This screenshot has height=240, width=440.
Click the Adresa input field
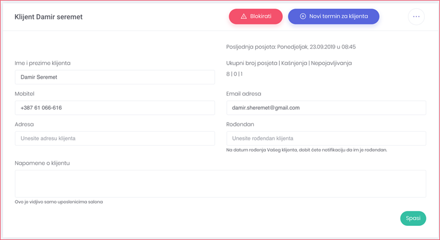click(x=115, y=138)
